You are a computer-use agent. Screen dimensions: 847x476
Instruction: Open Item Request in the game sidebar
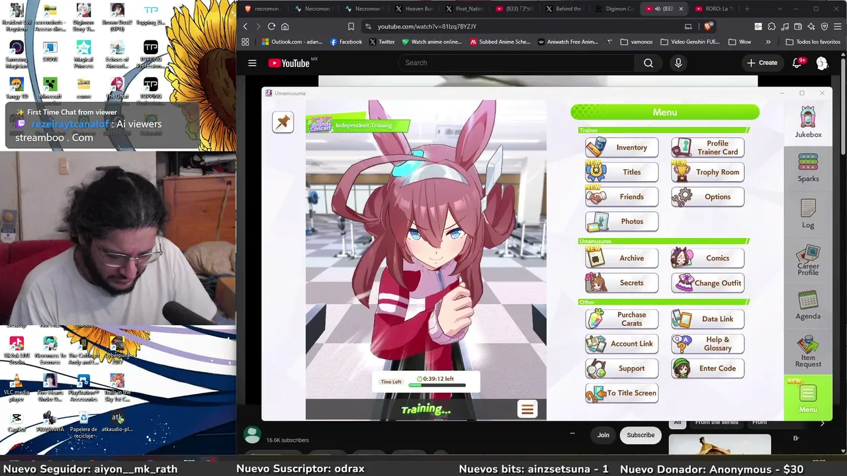[x=808, y=352]
